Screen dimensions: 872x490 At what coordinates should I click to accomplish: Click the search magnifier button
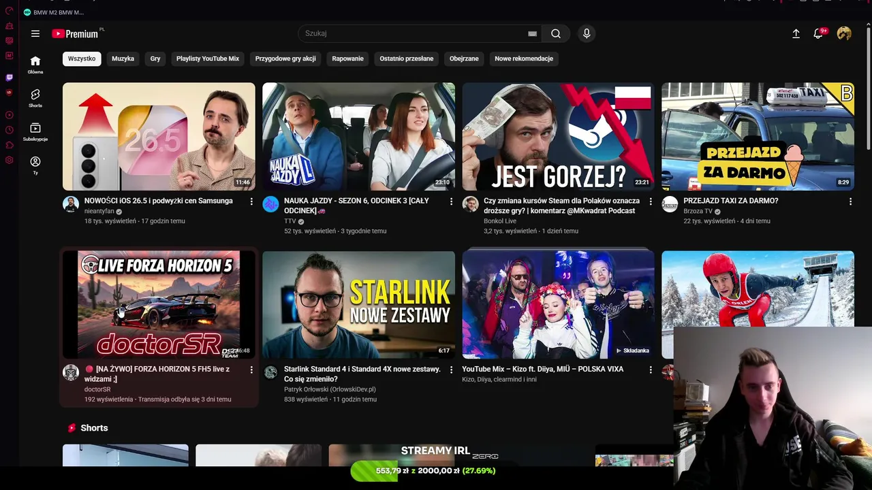coord(556,33)
